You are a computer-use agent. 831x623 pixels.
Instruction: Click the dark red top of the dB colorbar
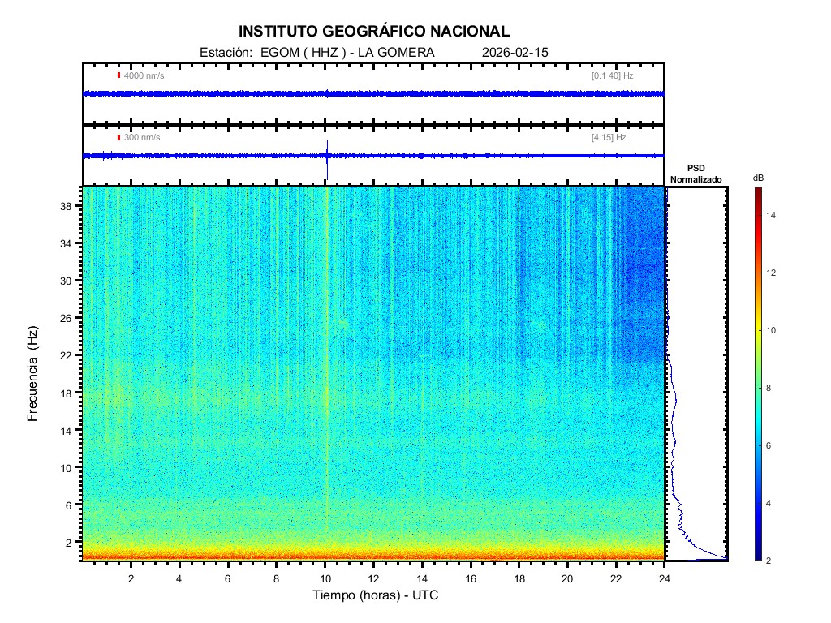click(x=756, y=191)
